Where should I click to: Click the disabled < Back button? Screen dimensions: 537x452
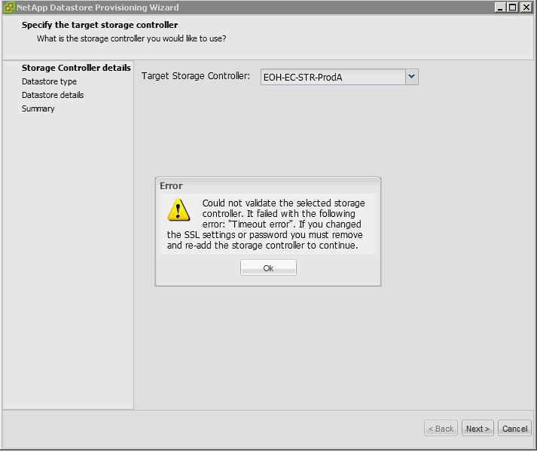(441, 429)
